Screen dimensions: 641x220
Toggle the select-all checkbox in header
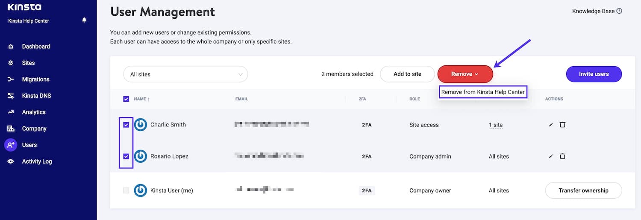click(x=126, y=99)
